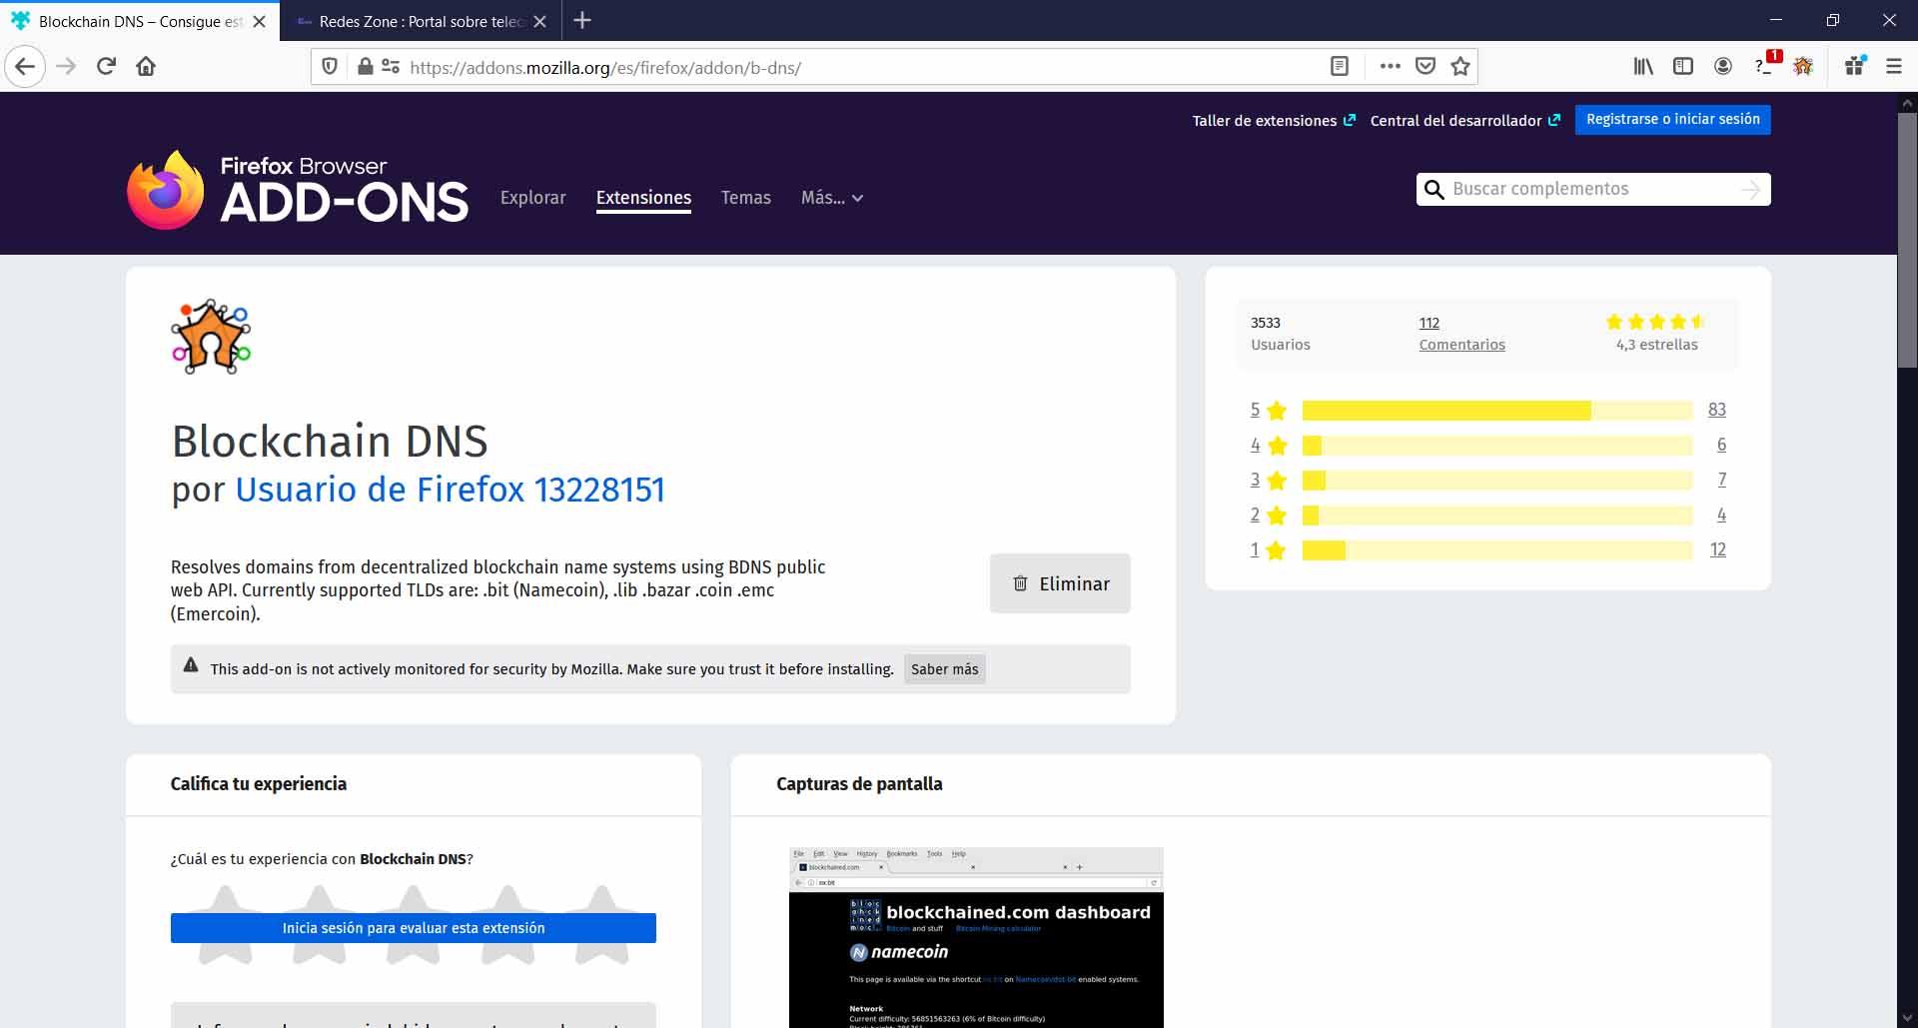The height and width of the screenshot is (1028, 1918).
Task: Open tracking protection shield info
Action: pyautogui.click(x=329, y=67)
